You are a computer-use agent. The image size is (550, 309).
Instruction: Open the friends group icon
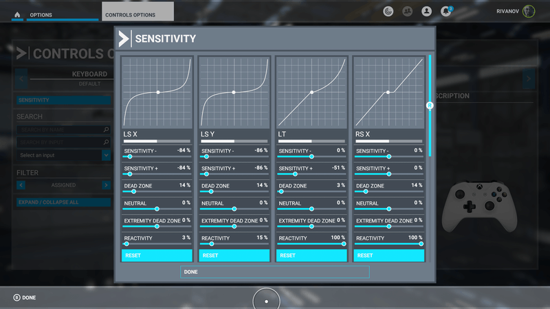click(407, 11)
